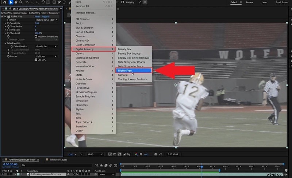
Task: Select the Zoom magnifier tool
Action: coord(21,2)
